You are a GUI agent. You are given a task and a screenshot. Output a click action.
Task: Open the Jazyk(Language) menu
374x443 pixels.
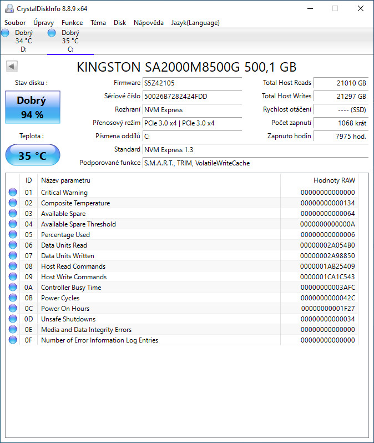[195, 23]
